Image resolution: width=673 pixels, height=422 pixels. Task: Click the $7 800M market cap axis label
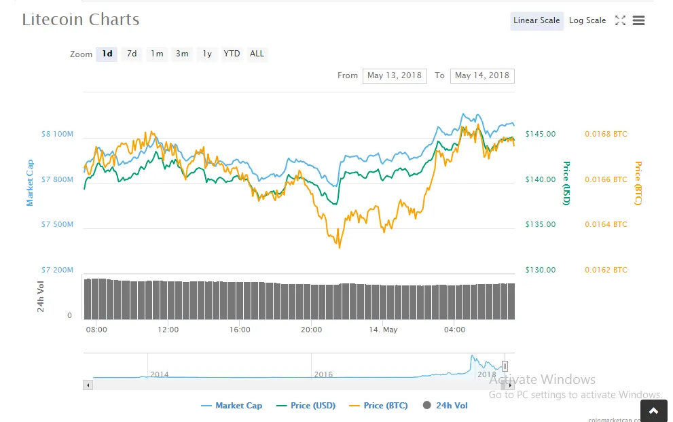[x=57, y=179]
